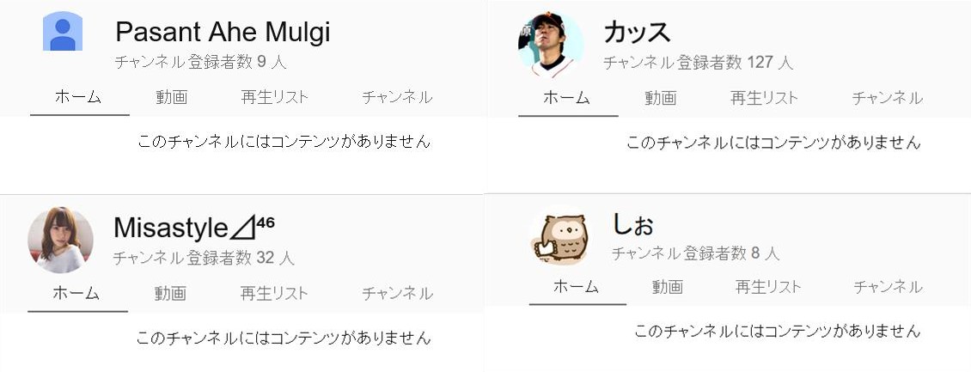The image size is (971, 372).
Task: Select ホーム tab on カッス channel
Action: tap(567, 98)
